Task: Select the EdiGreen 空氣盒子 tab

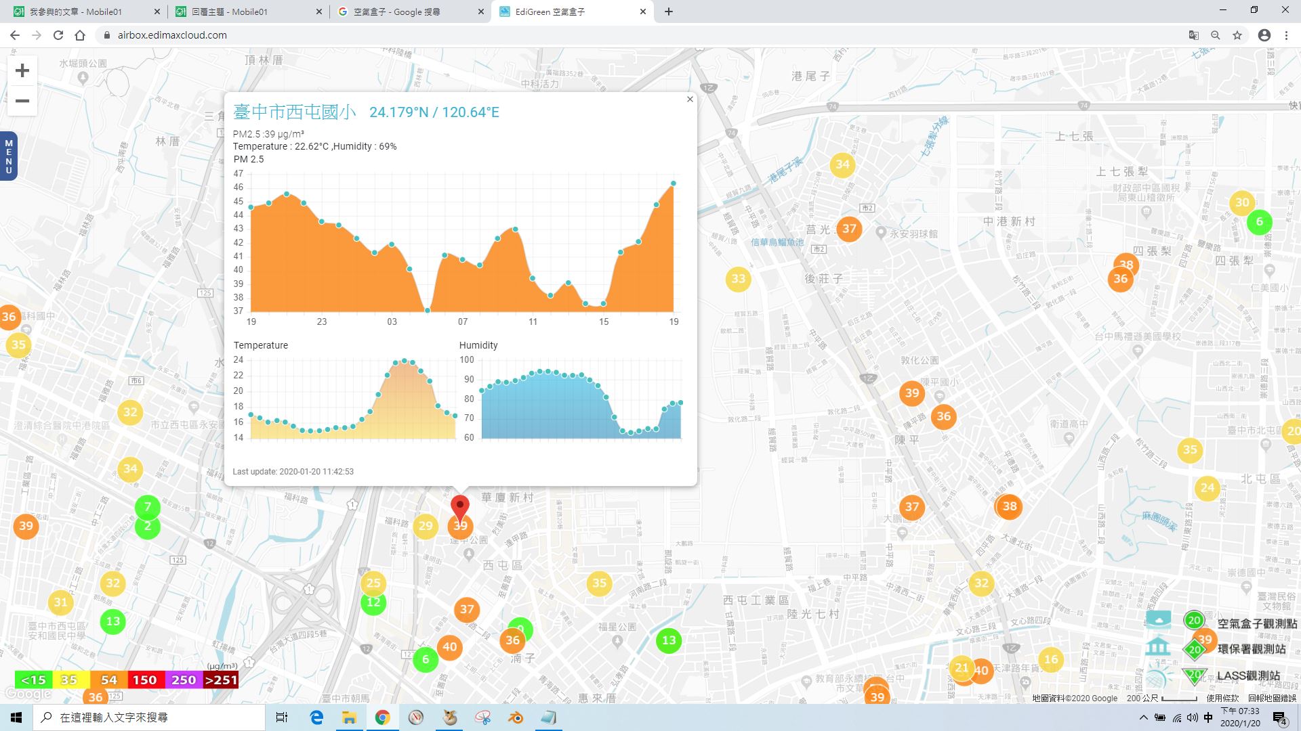Action: point(573,12)
